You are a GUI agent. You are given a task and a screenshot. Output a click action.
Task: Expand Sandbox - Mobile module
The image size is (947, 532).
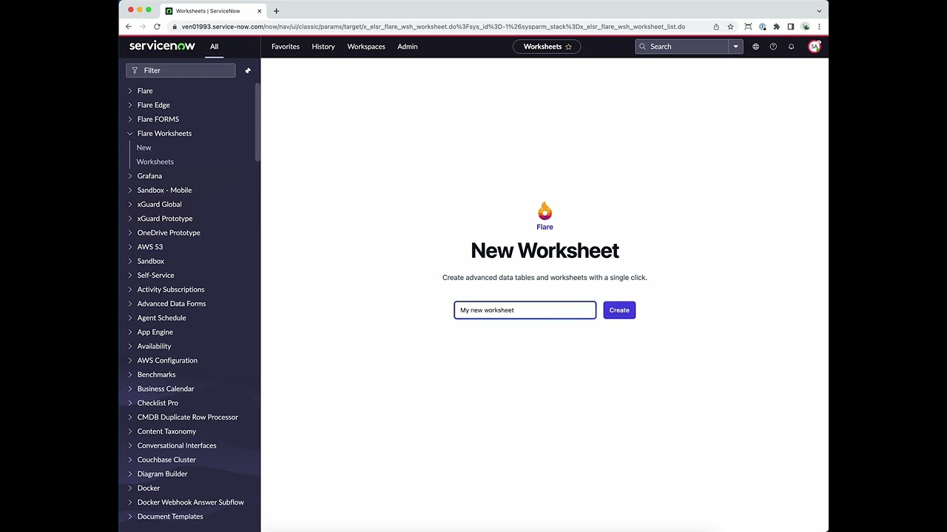(130, 190)
